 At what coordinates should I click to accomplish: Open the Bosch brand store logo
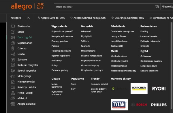coord(139,105)
